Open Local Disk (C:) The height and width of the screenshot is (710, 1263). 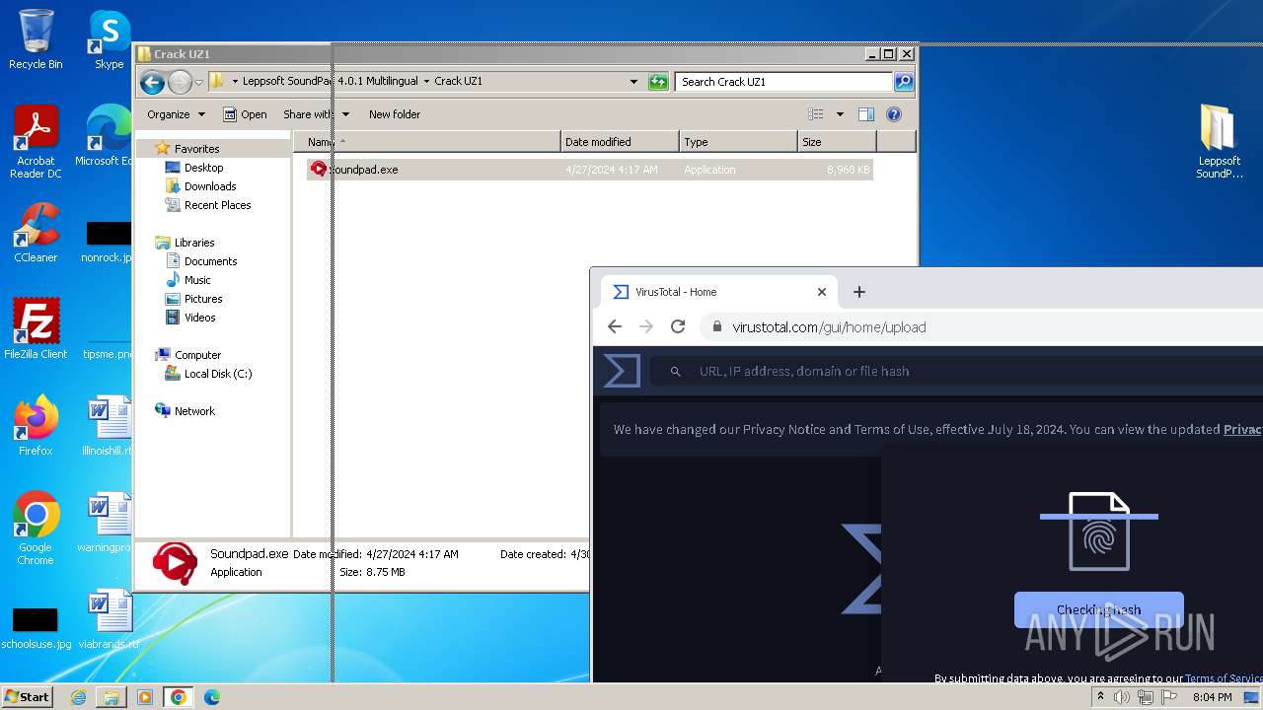pyautogui.click(x=218, y=374)
